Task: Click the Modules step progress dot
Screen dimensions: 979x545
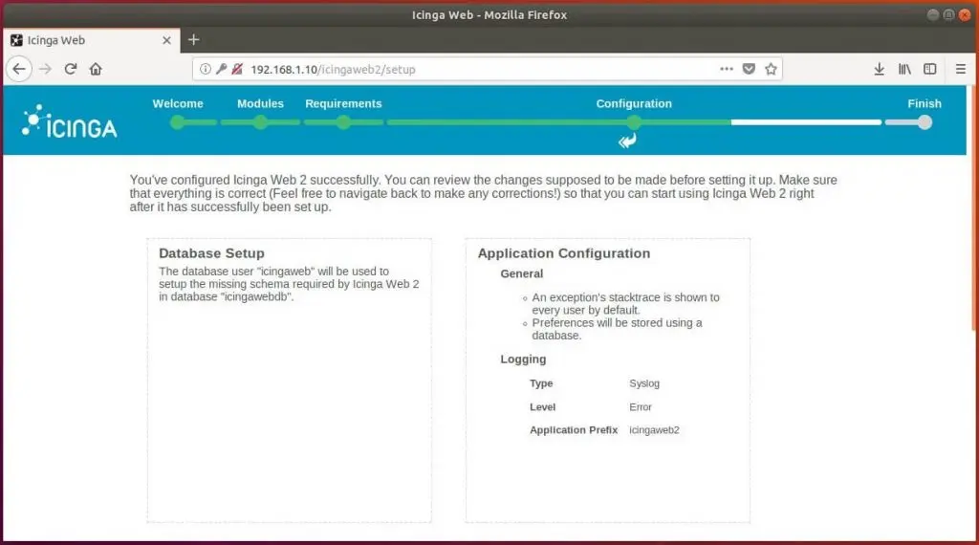Action: click(260, 122)
